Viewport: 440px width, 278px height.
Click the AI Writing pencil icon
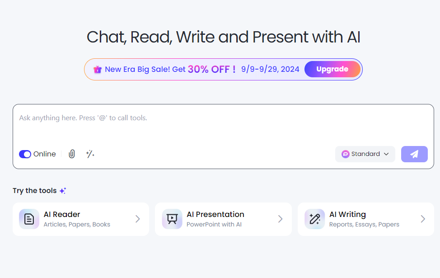pyautogui.click(x=314, y=219)
